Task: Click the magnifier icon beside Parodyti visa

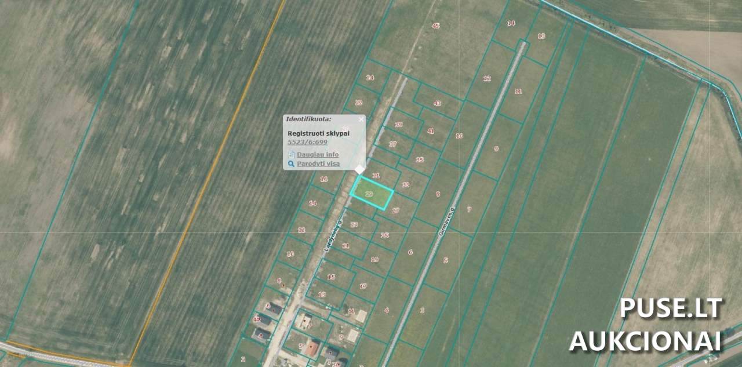Action: click(x=291, y=164)
